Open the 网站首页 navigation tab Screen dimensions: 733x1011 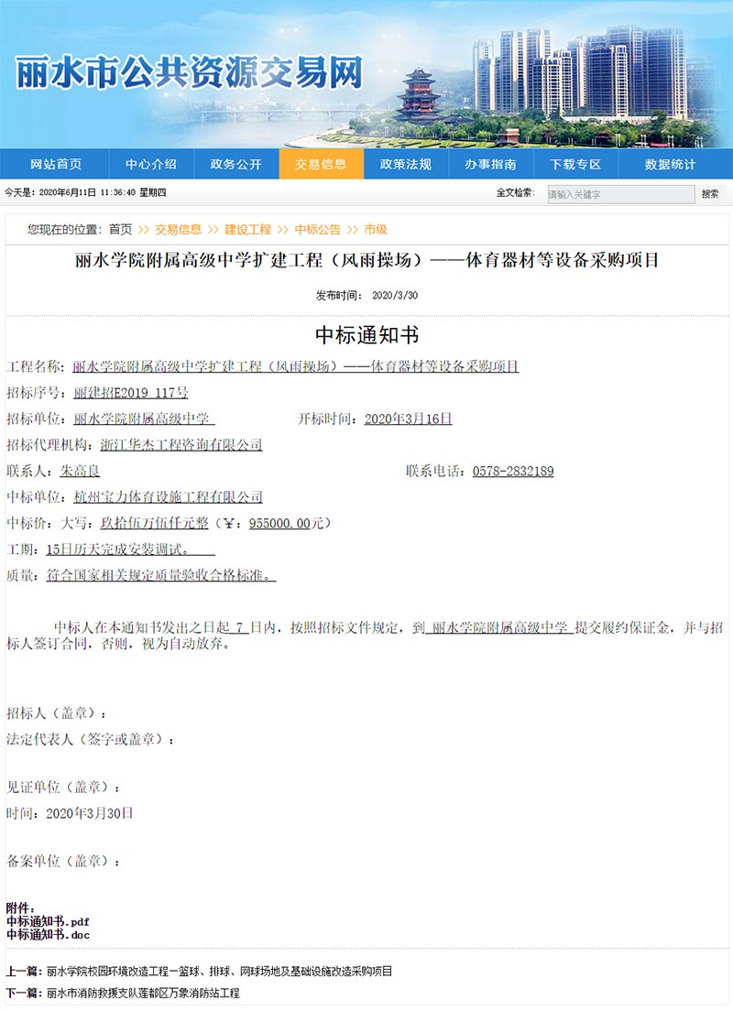(55, 164)
